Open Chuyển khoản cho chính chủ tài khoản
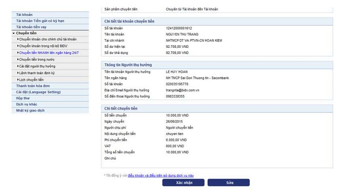The height and width of the screenshot is (190, 340). (48, 39)
